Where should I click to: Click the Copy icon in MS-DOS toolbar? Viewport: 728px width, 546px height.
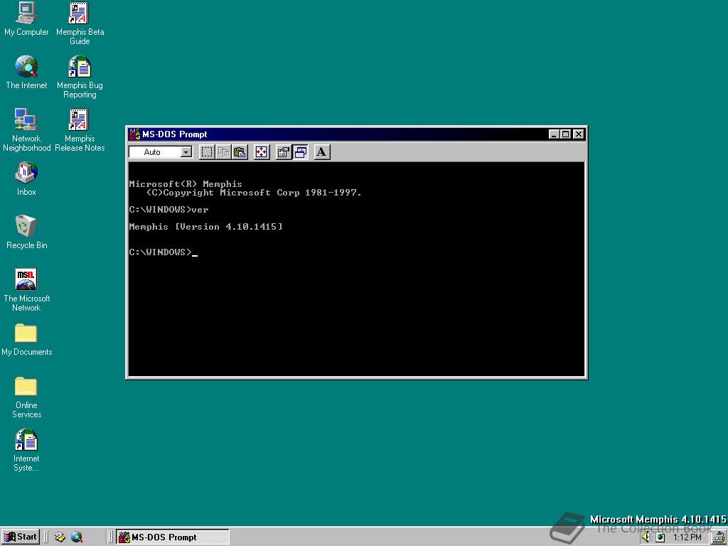point(224,152)
